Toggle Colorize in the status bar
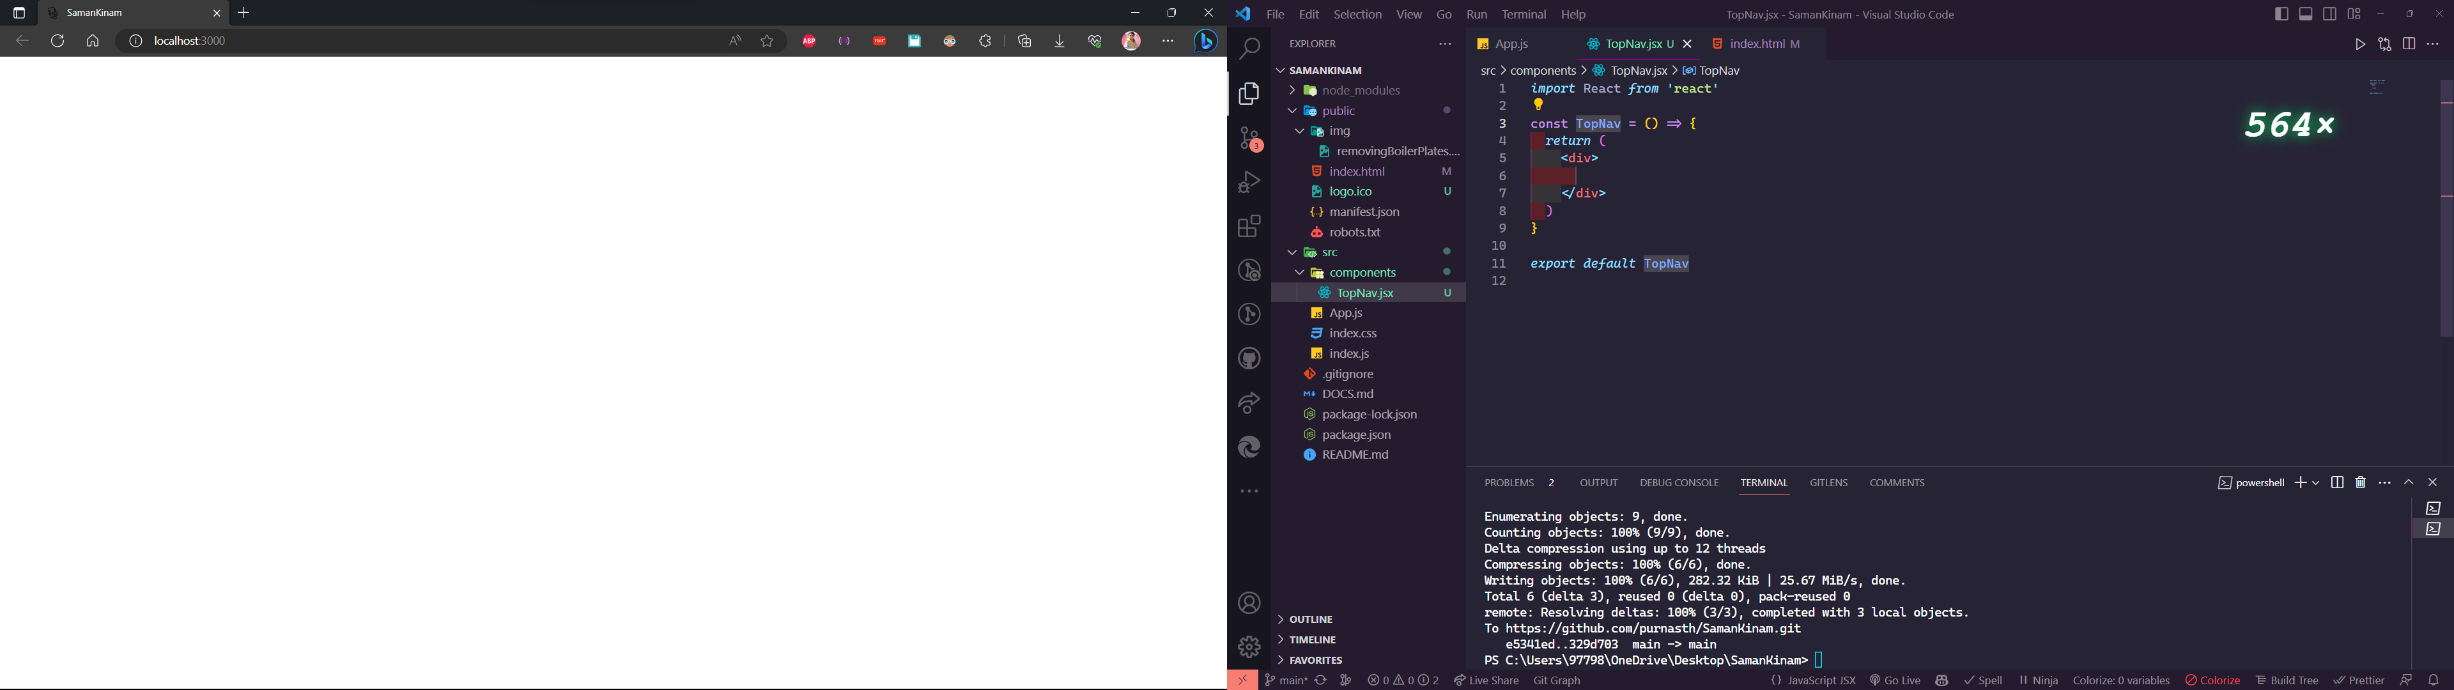This screenshot has width=2454, height=690. [x=2214, y=680]
